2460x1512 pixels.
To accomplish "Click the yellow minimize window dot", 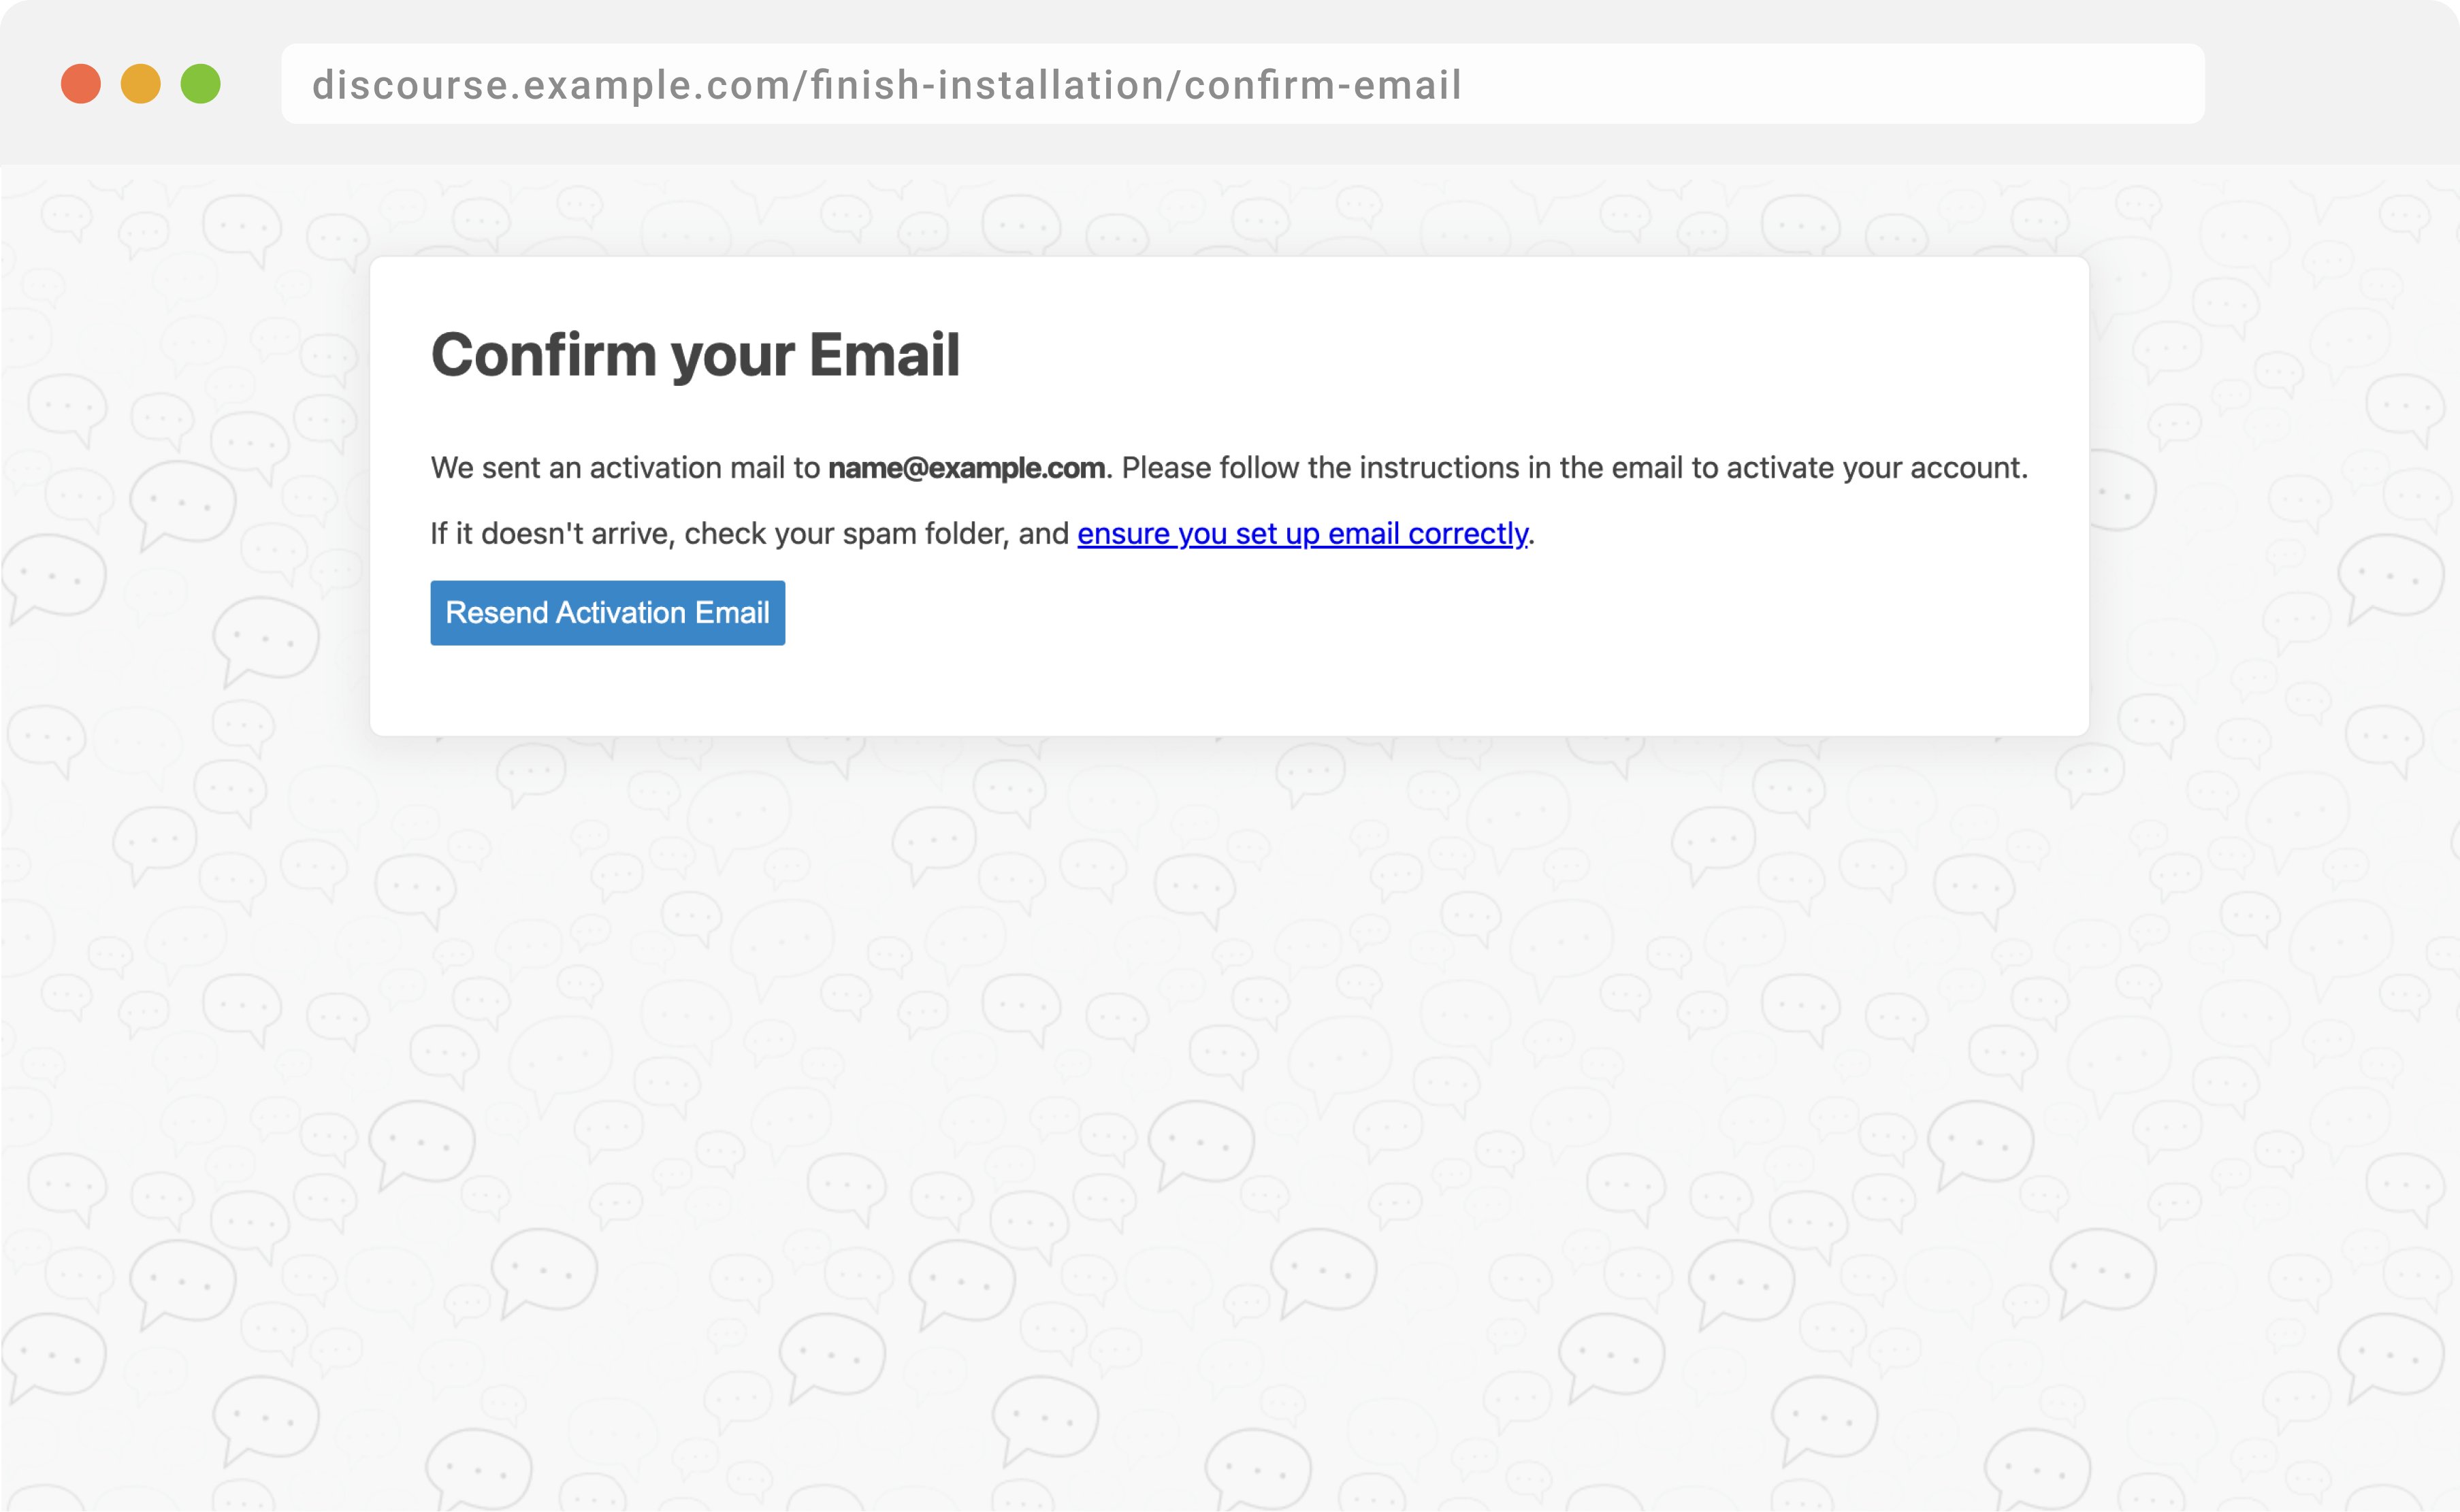I will (141, 84).
